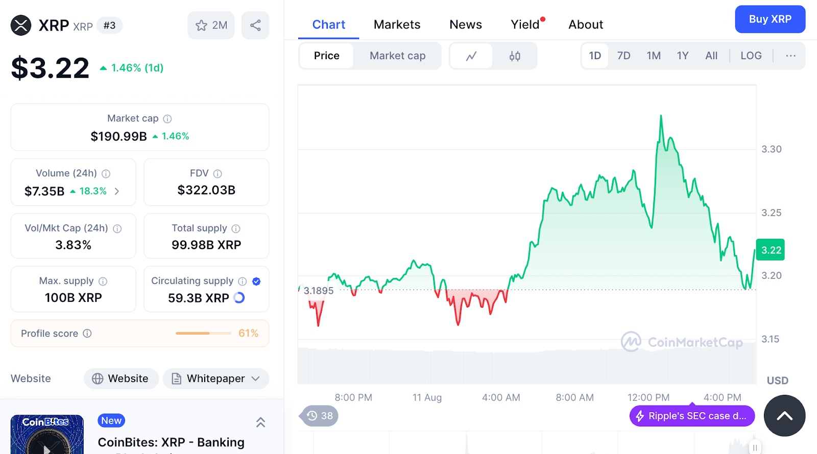This screenshot has height=454, width=817.
Task: Collapse the CoinBites panel chevrons
Action: click(x=260, y=422)
